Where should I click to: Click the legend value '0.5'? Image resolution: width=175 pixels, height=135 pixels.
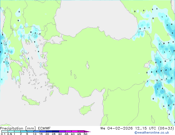click(x=10, y=134)
